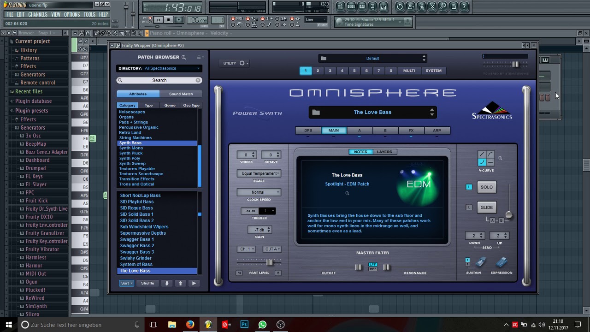This screenshot has height=332, width=590.
Task: Click the save new version icon
Action: [411, 6]
